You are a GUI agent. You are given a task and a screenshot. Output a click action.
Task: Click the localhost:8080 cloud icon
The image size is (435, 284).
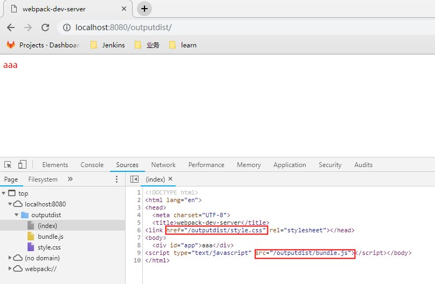pyautogui.click(x=18, y=204)
